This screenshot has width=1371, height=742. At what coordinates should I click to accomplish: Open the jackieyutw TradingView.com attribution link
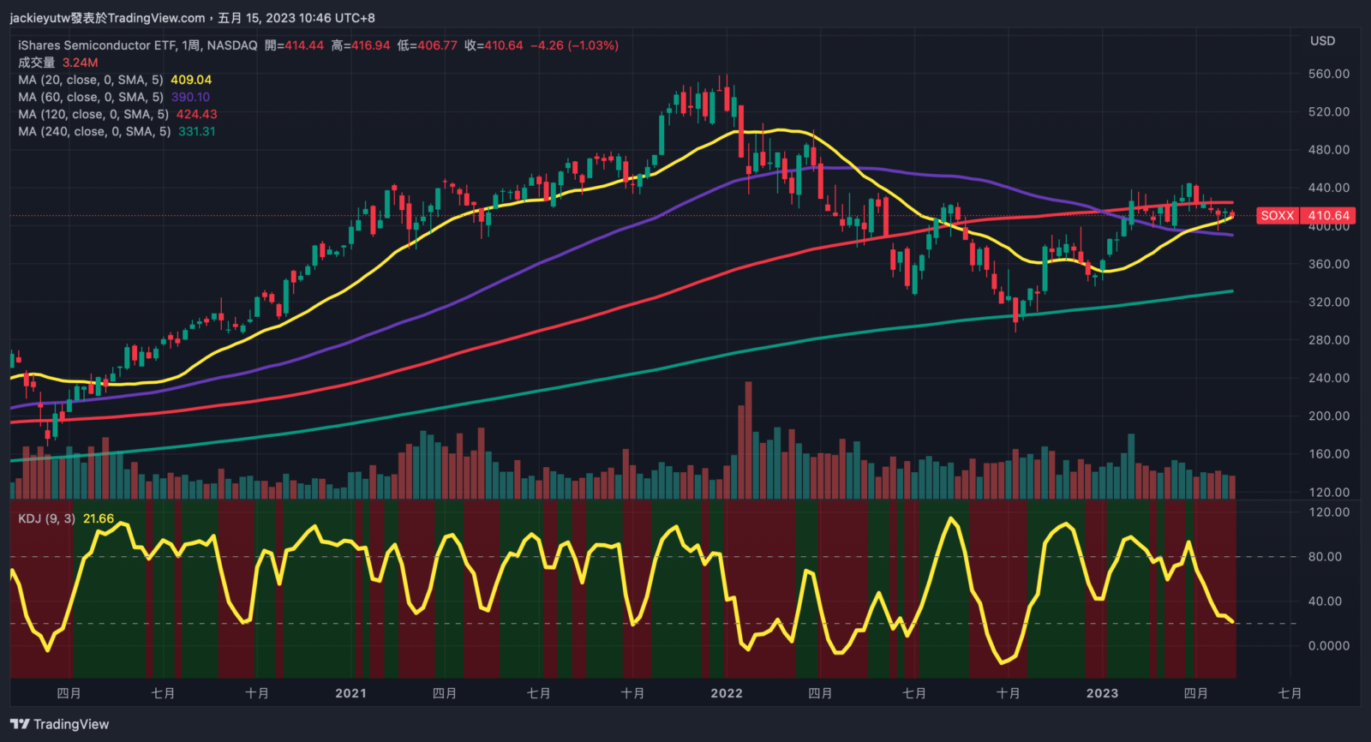click(107, 18)
